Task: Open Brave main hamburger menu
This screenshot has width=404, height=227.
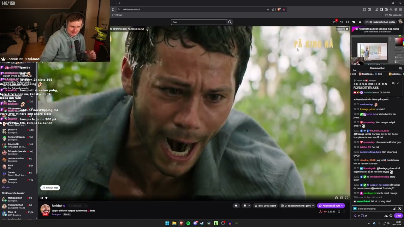Action: (401, 9)
